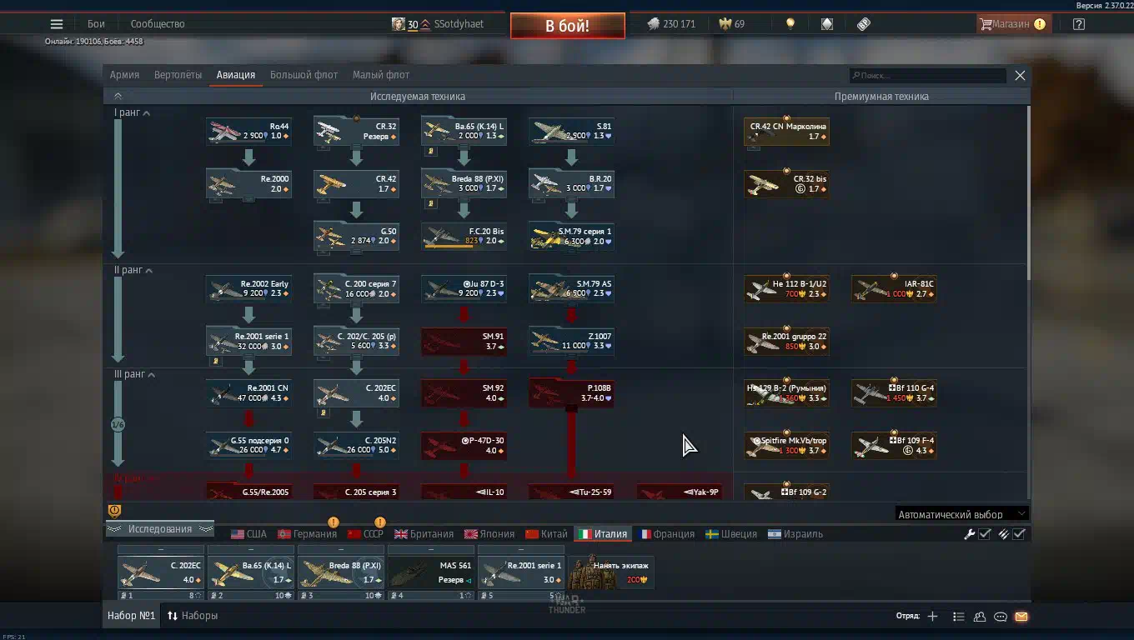Open the lightbulb hints icon
The height and width of the screenshot is (640, 1134).
coord(790,24)
